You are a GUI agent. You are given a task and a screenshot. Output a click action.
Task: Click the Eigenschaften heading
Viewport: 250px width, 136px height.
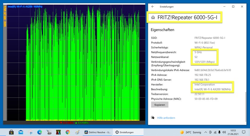tap(163, 30)
